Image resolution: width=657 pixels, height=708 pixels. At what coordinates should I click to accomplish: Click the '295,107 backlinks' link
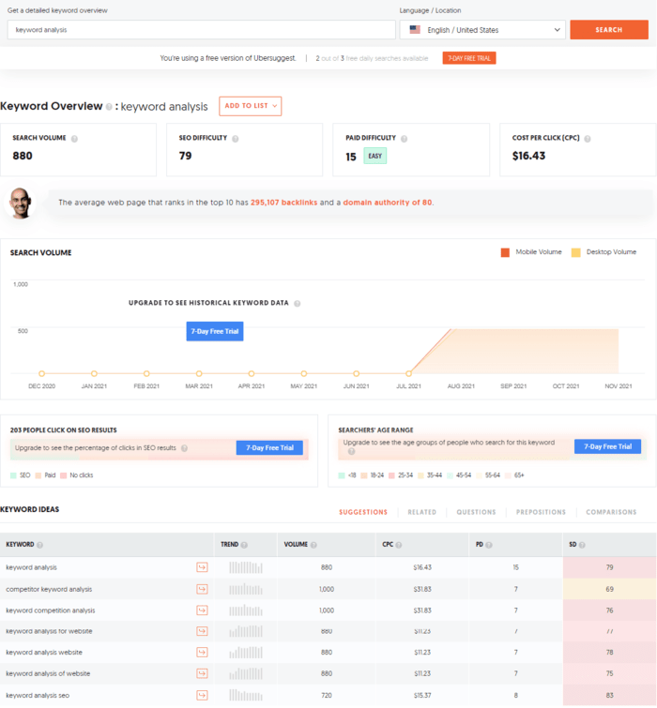coord(284,203)
